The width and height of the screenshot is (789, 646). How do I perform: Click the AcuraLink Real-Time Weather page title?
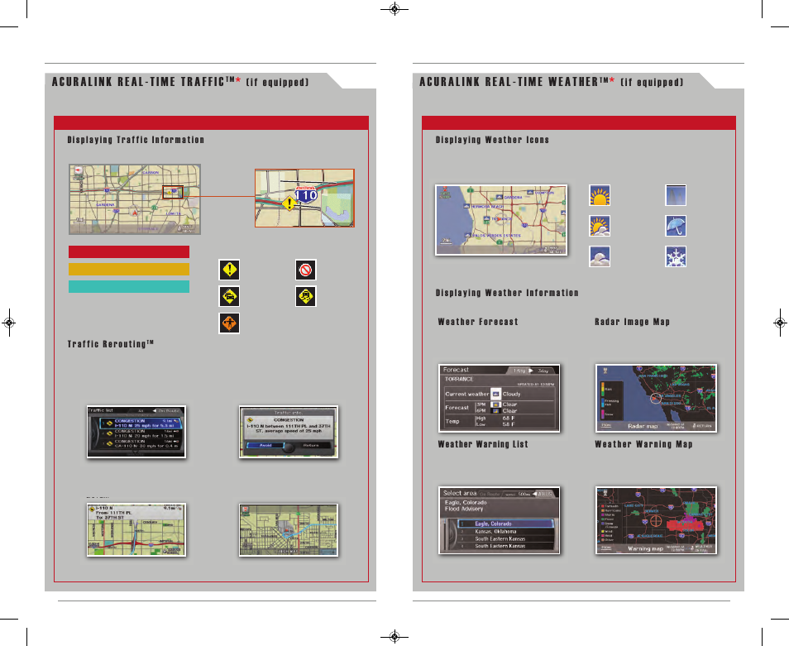[552, 82]
